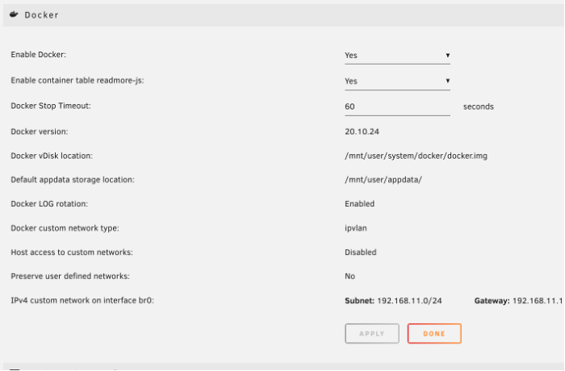Open the Enable container table readmore-js dropdown

[x=397, y=81]
